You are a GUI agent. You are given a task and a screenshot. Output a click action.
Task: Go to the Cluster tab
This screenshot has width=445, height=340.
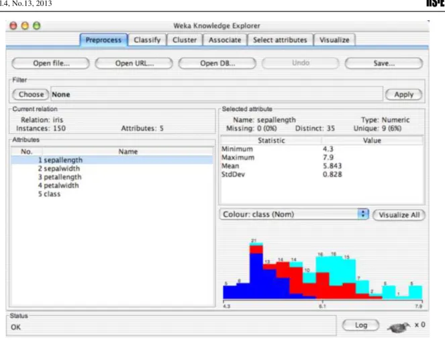pyautogui.click(x=185, y=40)
